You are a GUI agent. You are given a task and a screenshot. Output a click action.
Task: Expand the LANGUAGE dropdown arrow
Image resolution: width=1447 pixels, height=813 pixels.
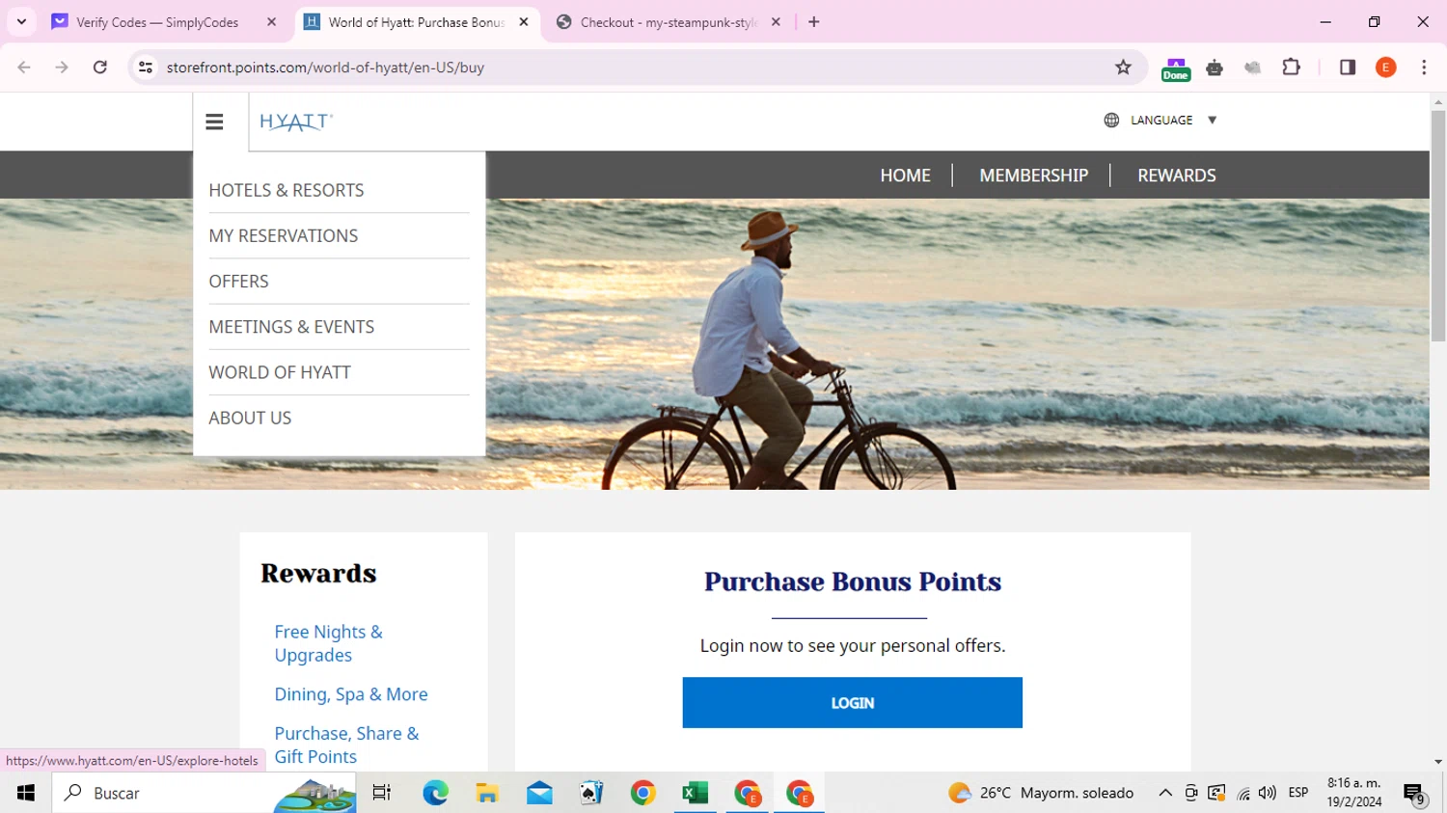coord(1213,121)
